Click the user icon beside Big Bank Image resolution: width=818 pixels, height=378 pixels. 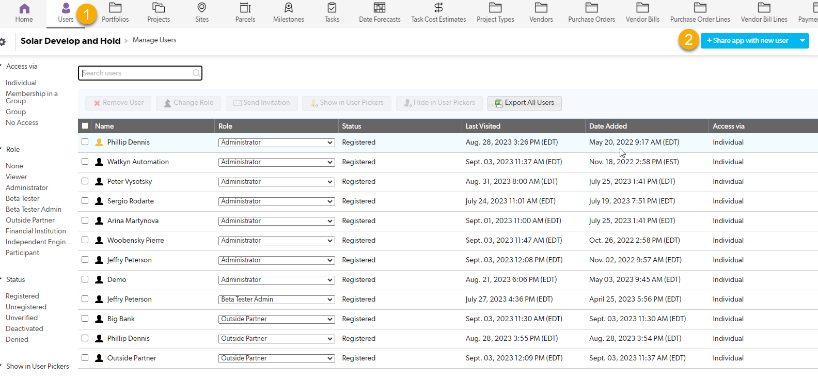[99, 319]
